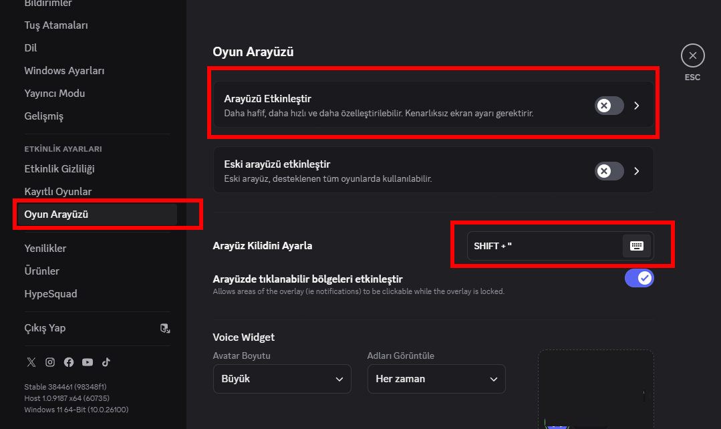Open the Adları Görüntüle dropdown showing Her zaman
This screenshot has width=721, height=429.
tap(436, 379)
